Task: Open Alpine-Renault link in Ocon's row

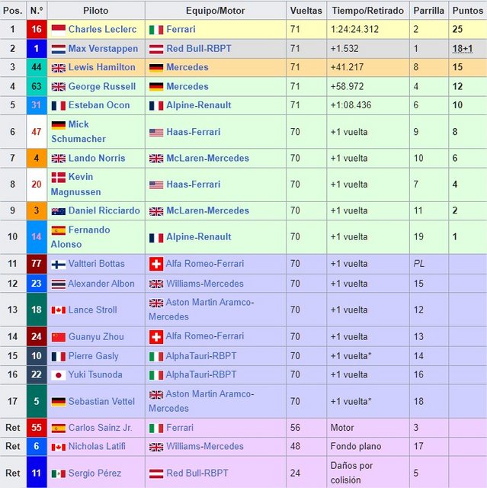Action: (x=199, y=105)
